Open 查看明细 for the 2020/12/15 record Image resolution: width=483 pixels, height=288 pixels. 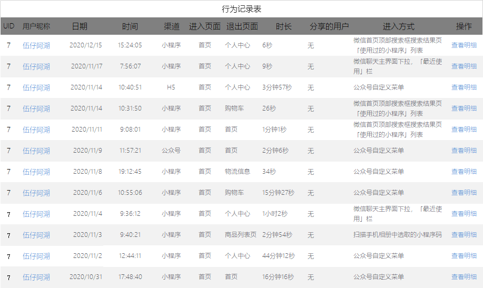tap(464, 45)
